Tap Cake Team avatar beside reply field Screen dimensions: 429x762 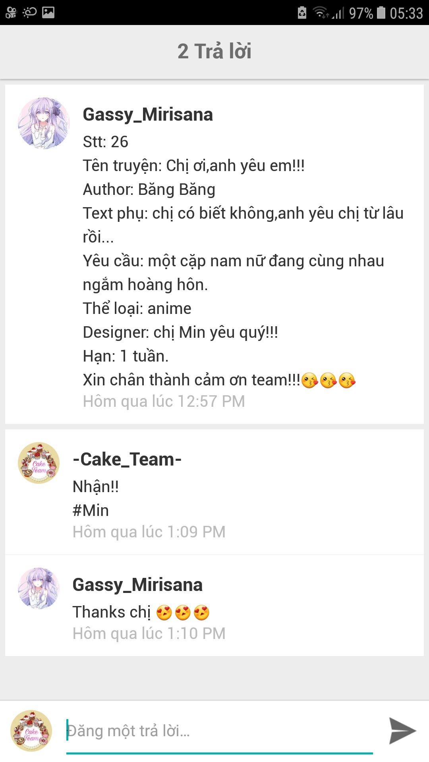click(31, 731)
